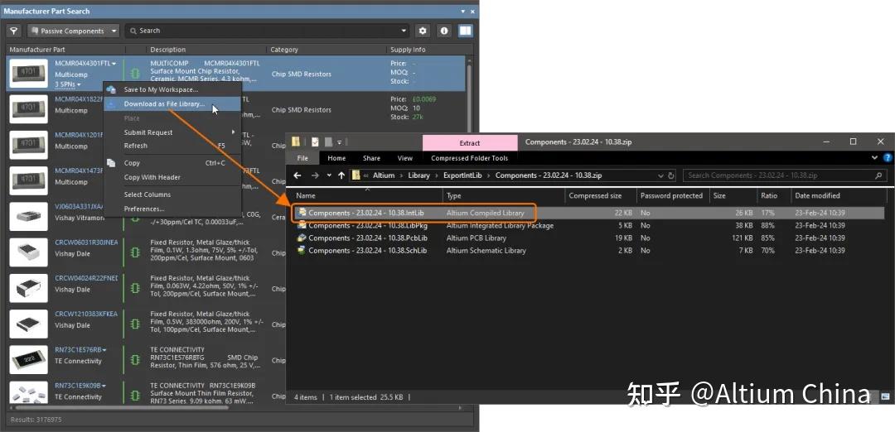Click the refresh icon in the address bar
The height and width of the screenshot is (432, 895).
tap(671, 176)
